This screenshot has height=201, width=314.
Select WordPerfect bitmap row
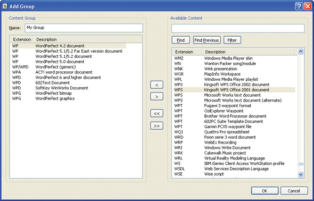[x=68, y=93]
